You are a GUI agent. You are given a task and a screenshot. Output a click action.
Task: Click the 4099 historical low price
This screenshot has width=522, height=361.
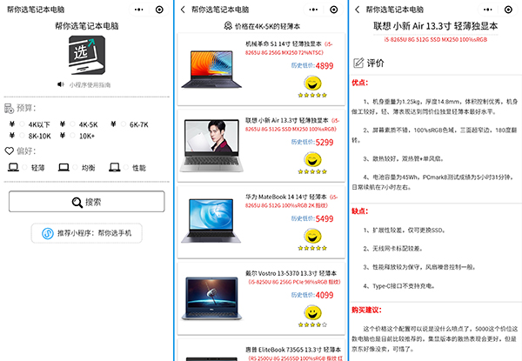click(x=325, y=296)
